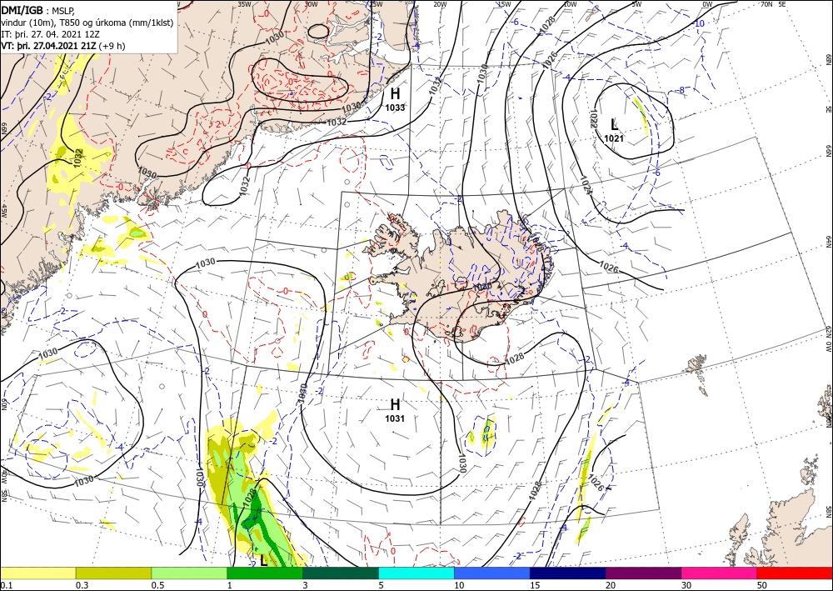Viewport: 833px width, 591px height.
Task: Click the light green 0.5–1 mm legend swatch
Action: [x=189, y=573]
